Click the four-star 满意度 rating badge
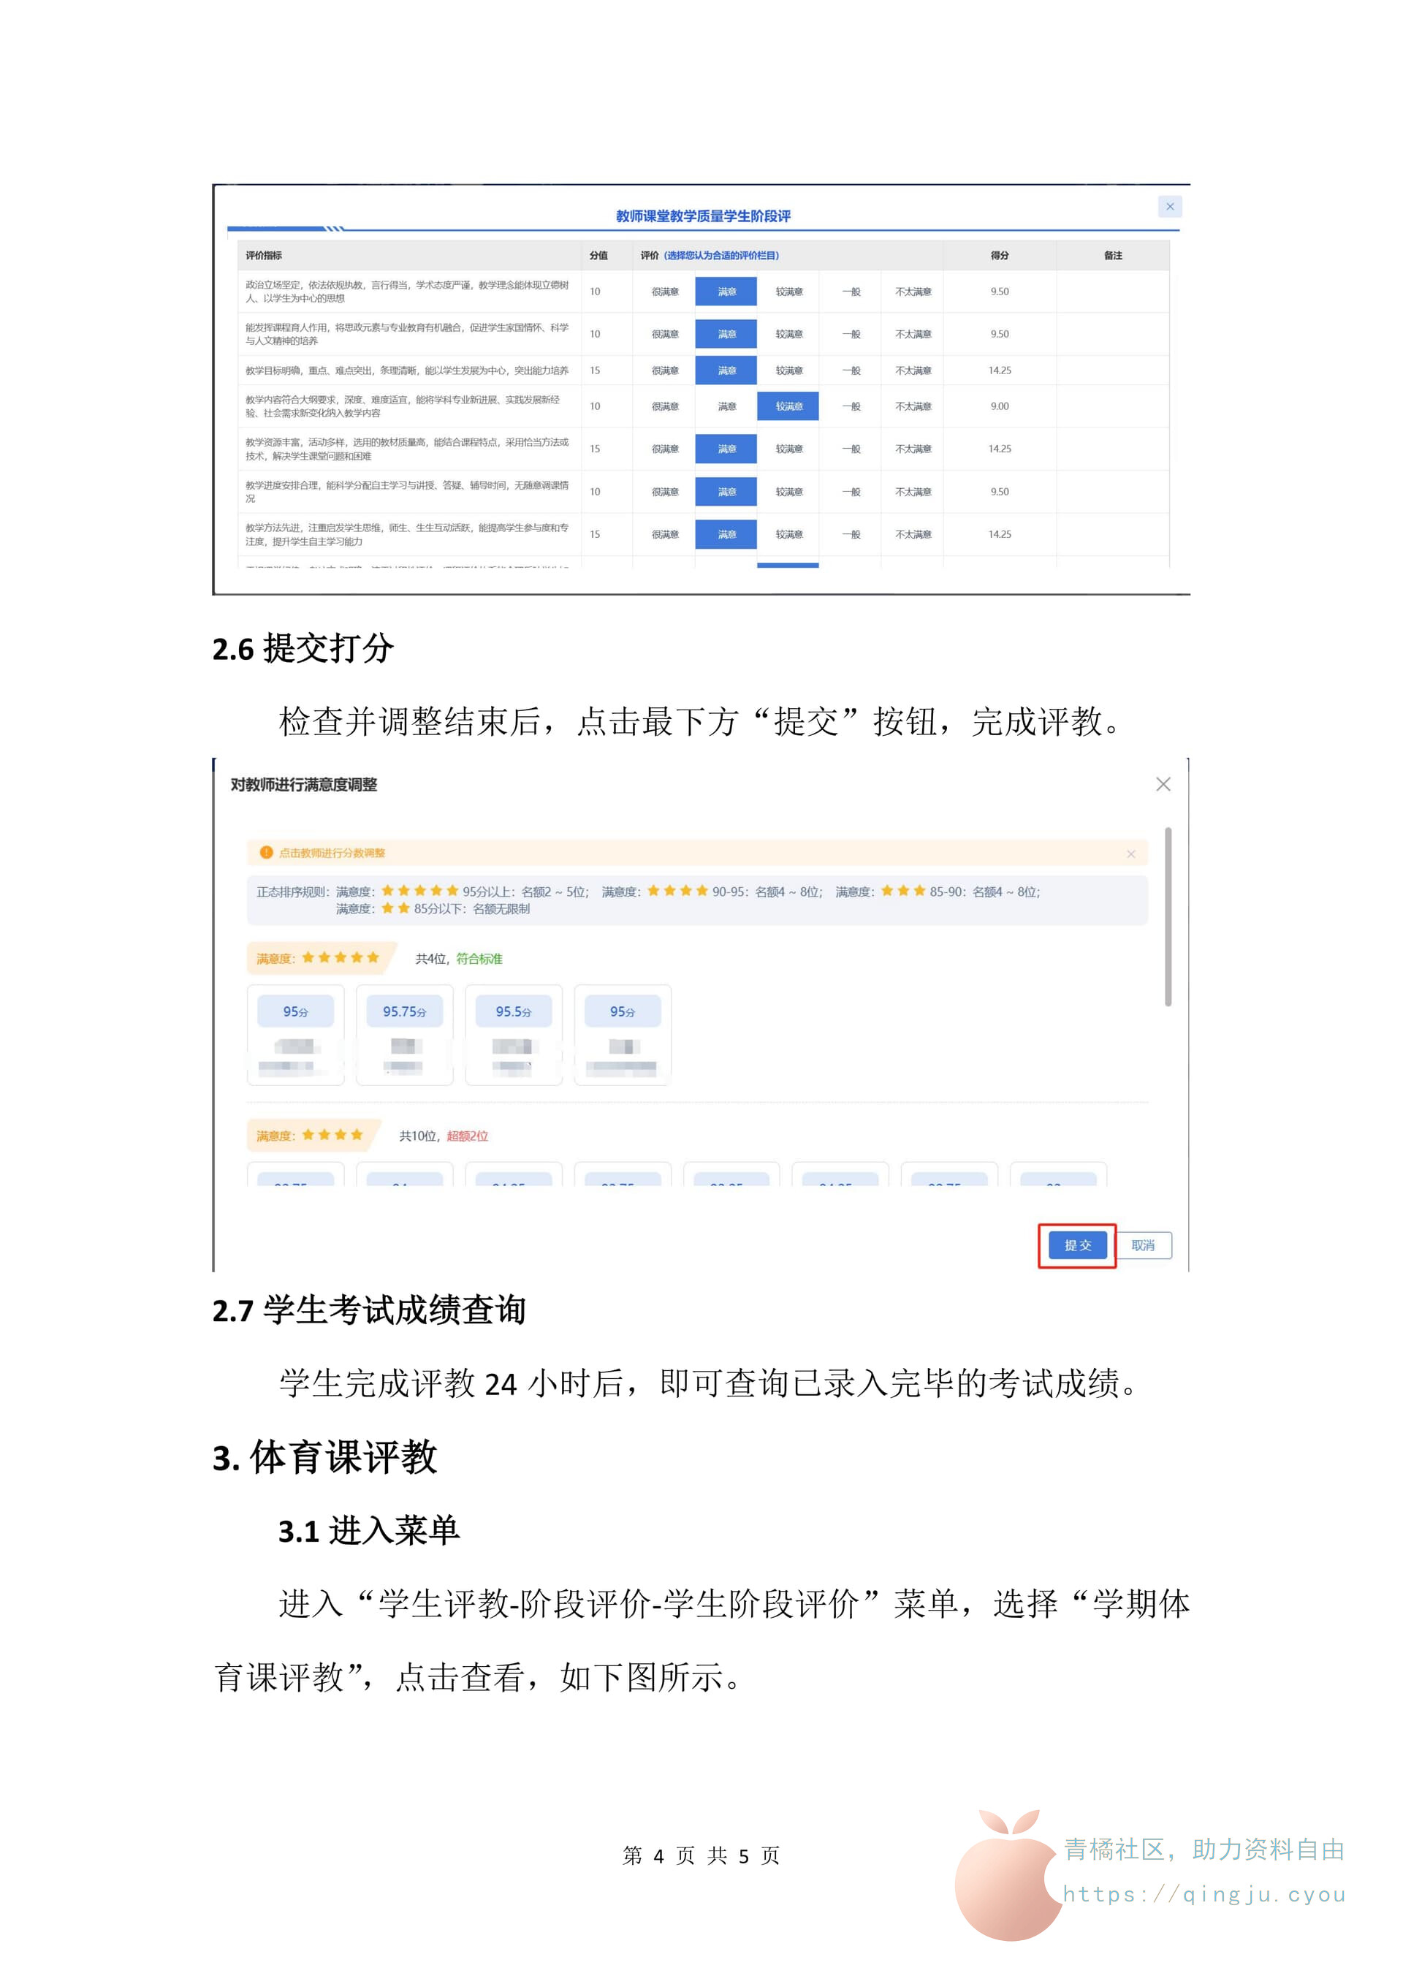1403x1984 pixels. pos(311,1135)
